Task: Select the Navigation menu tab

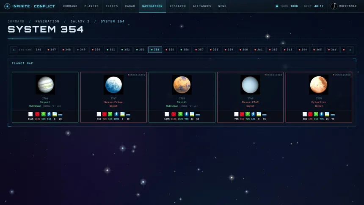Action: click(152, 6)
